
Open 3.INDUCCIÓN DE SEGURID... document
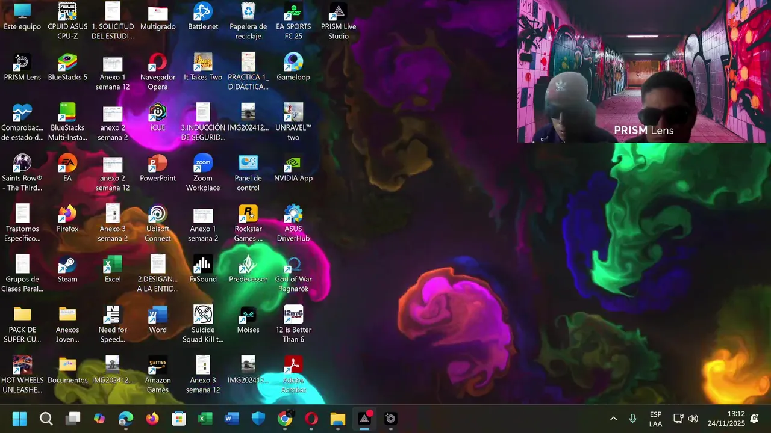click(203, 122)
